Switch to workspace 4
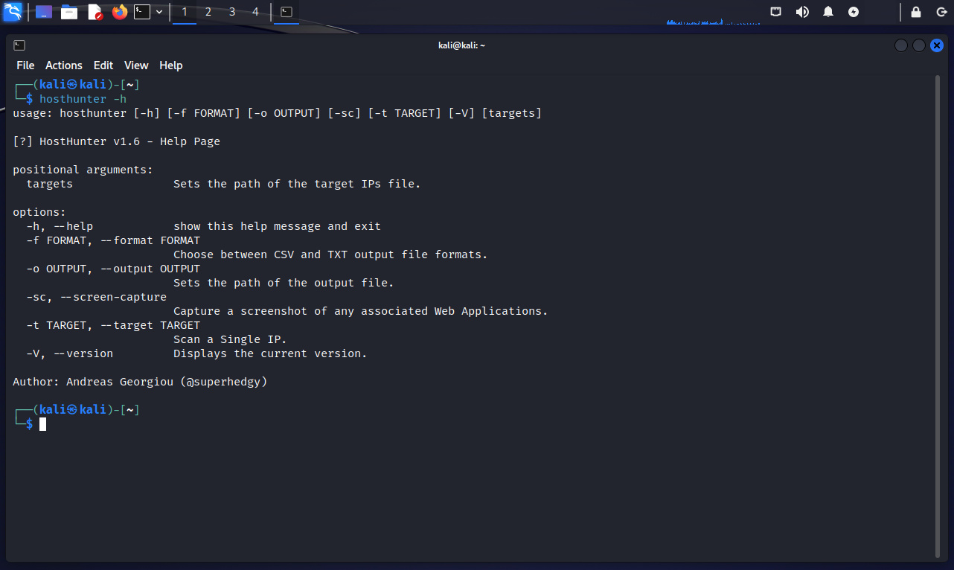954x570 pixels. coord(256,12)
